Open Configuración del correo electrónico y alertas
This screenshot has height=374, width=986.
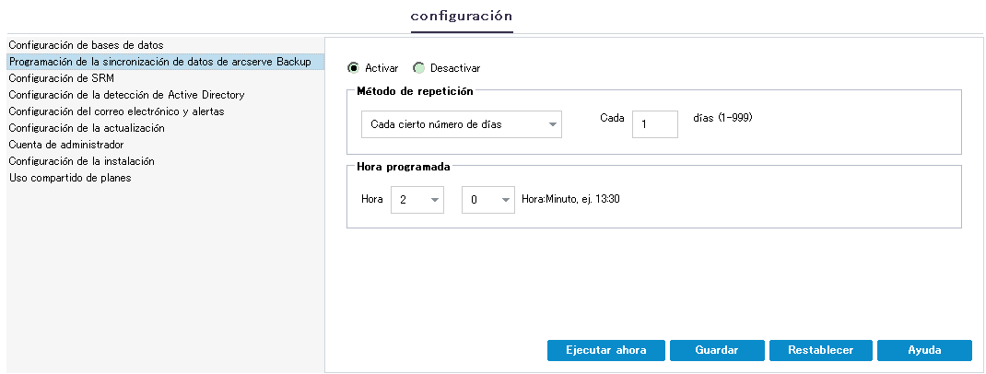pyautogui.click(x=116, y=111)
